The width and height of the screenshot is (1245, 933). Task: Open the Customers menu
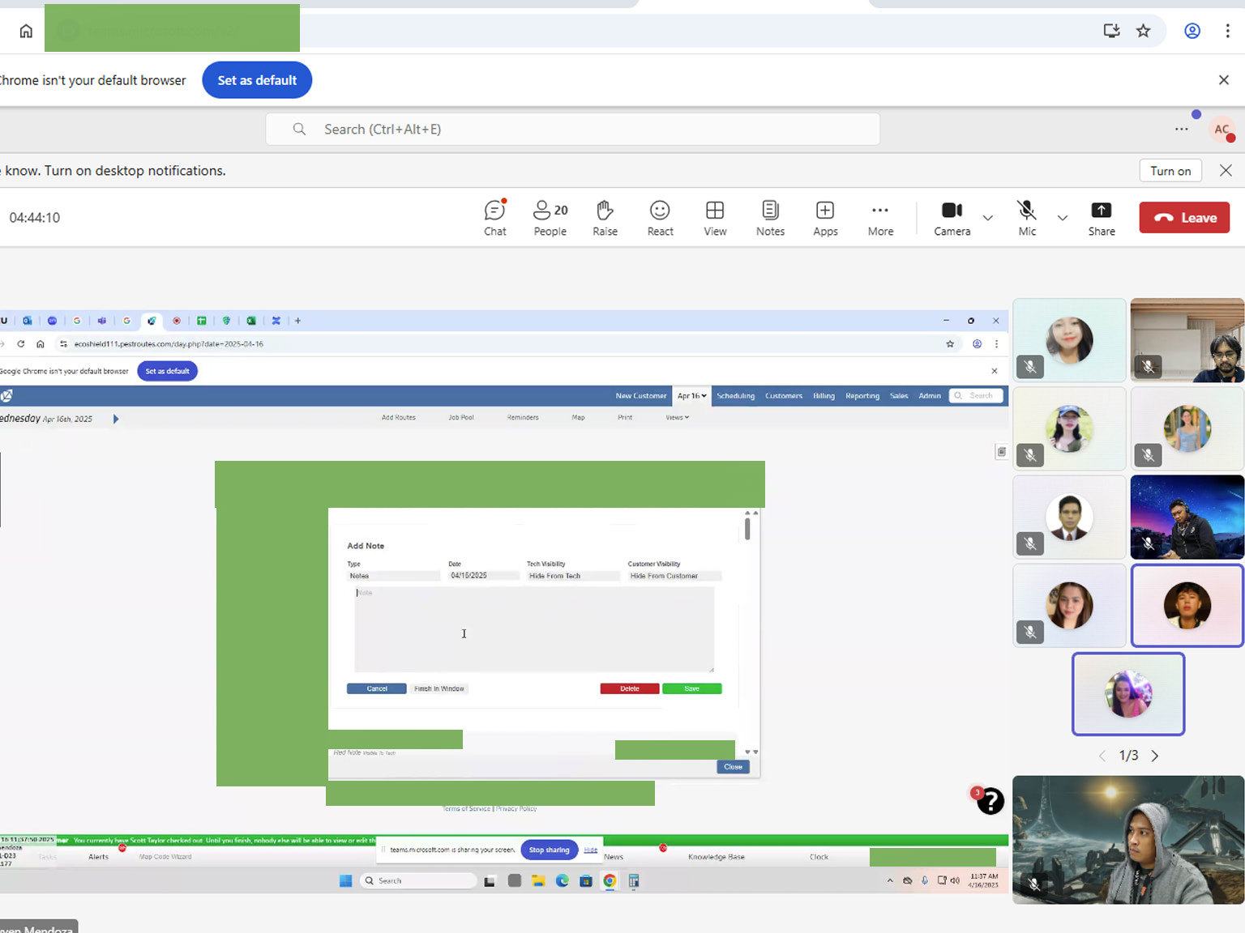784,396
